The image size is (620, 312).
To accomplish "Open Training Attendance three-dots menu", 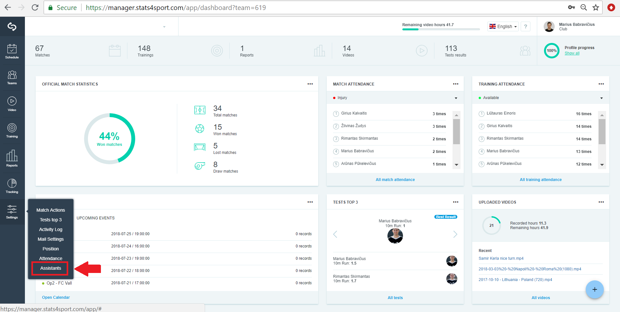I will [x=601, y=84].
